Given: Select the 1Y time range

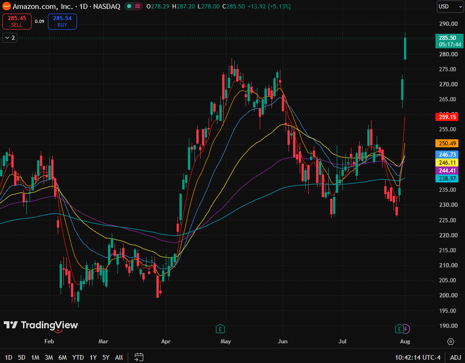Looking at the screenshot, I should [x=93, y=357].
